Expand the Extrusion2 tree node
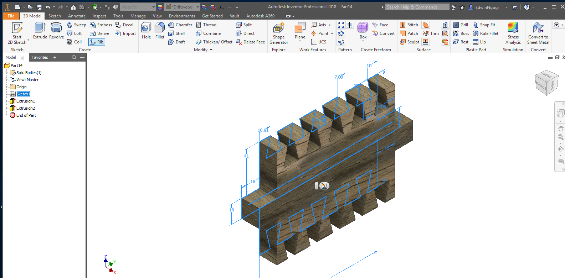The height and width of the screenshot is (278, 565). [6, 108]
